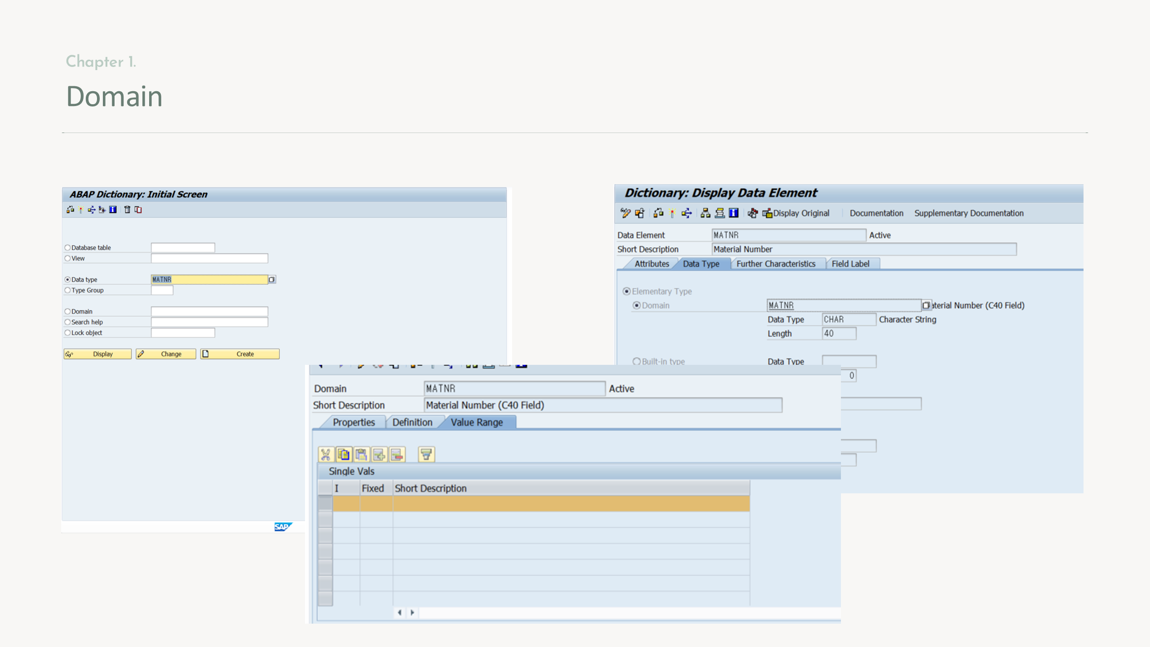Open the value help beside Data type MATNR field
Viewport: 1150px width, 647px height.
[x=272, y=279]
